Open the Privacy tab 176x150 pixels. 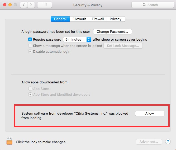coord(116,19)
